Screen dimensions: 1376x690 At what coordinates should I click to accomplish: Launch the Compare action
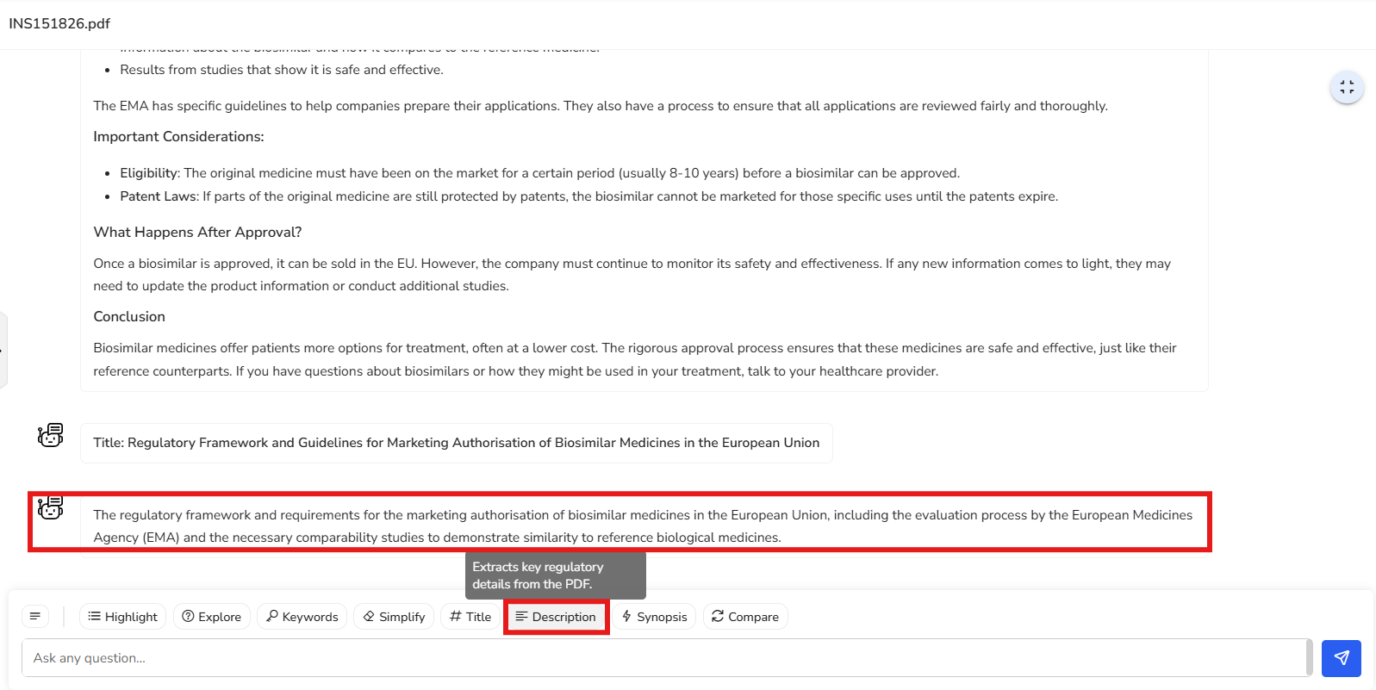coord(745,617)
